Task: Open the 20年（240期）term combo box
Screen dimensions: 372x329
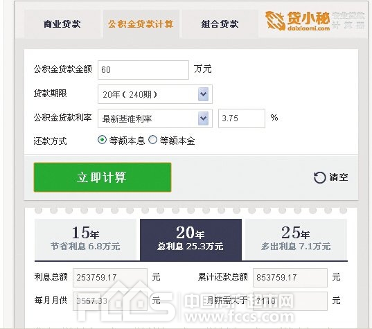Action: click(155, 94)
